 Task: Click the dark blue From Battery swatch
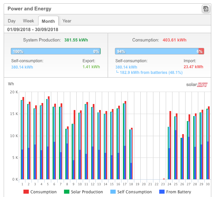(x=162, y=192)
